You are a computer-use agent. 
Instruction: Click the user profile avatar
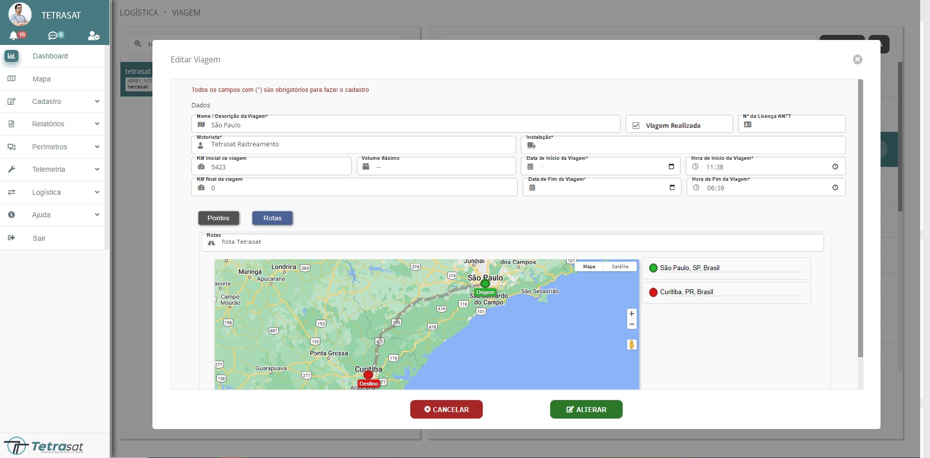(x=20, y=14)
